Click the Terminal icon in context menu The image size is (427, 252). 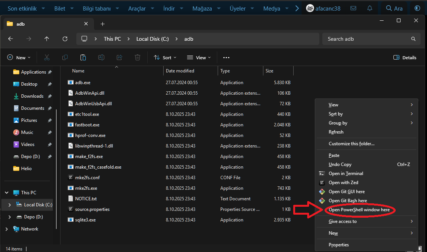pyautogui.click(x=322, y=174)
